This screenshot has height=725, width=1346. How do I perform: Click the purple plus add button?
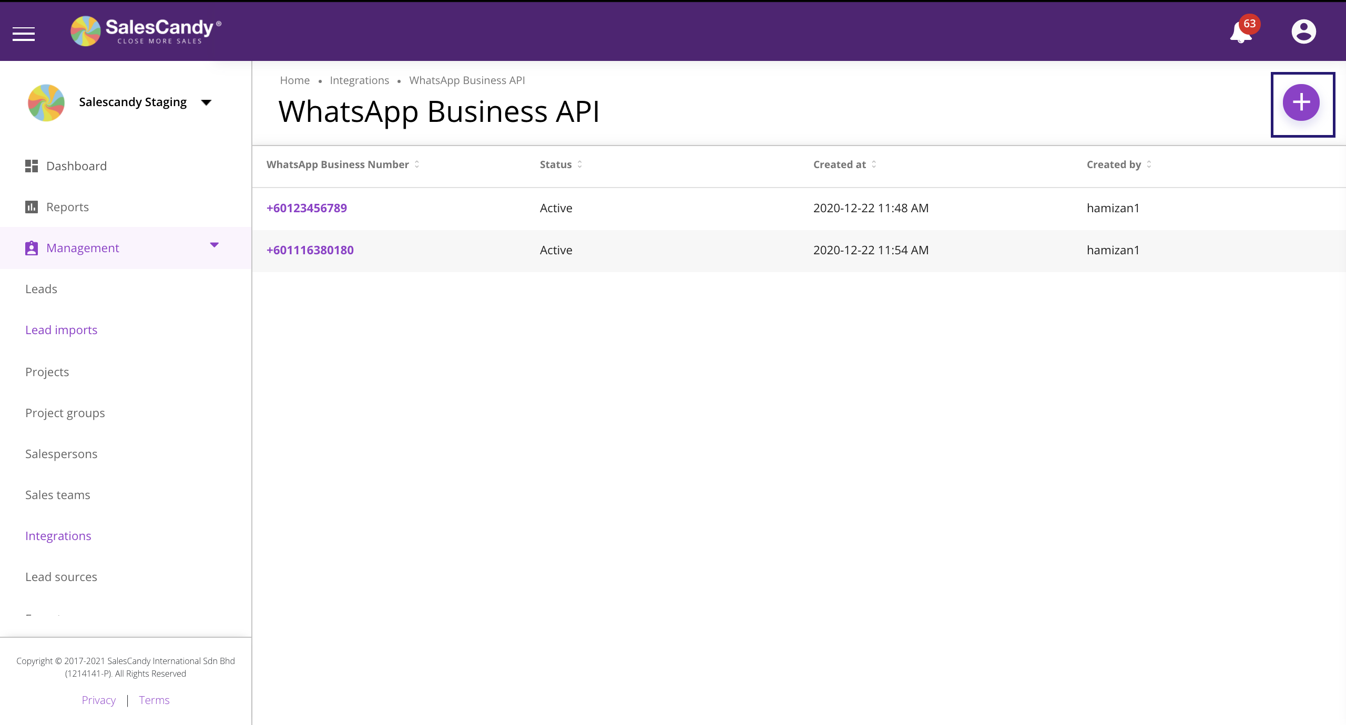1301,102
